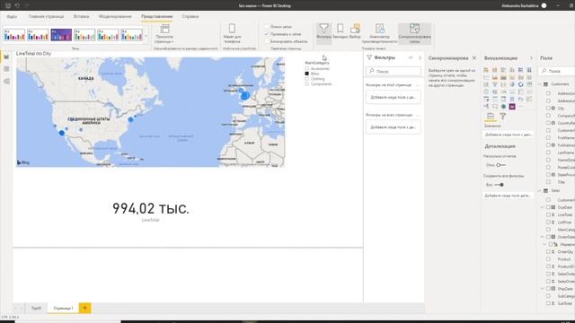The width and height of the screenshot is (575, 323).
Task: Check Components in MainCategory slicer
Action: tap(307, 83)
